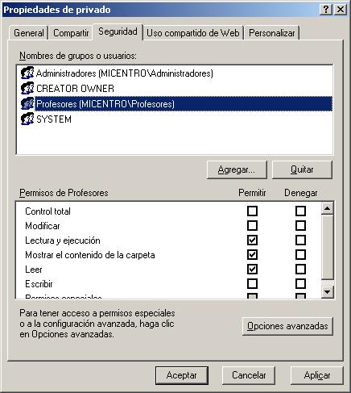The height and width of the screenshot is (393, 351).
Task: Uncheck Permitir for Lectura y ejecución
Action: 252,240
